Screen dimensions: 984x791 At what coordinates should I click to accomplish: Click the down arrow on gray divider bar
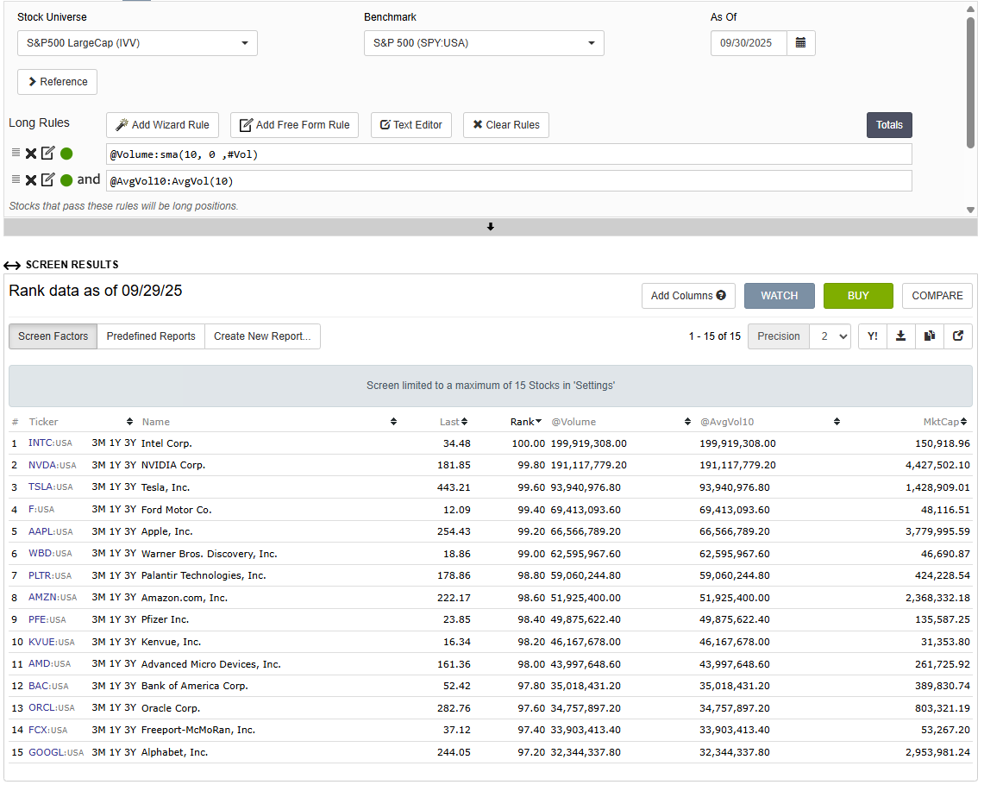point(491,227)
